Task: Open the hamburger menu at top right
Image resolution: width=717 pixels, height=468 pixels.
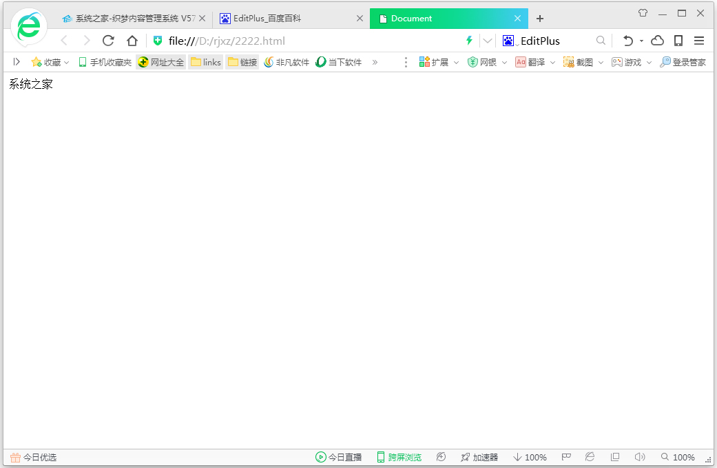Action: coord(699,41)
